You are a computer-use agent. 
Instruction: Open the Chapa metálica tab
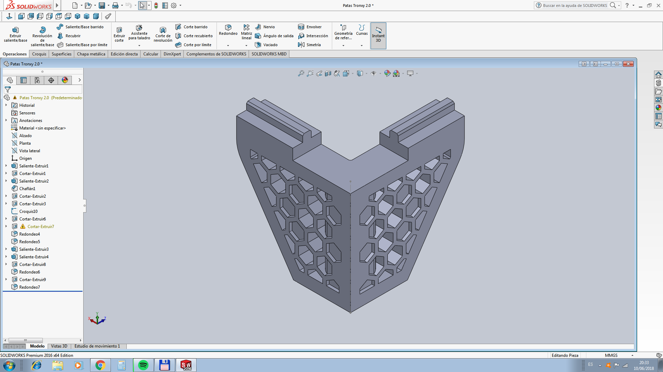[x=91, y=54]
